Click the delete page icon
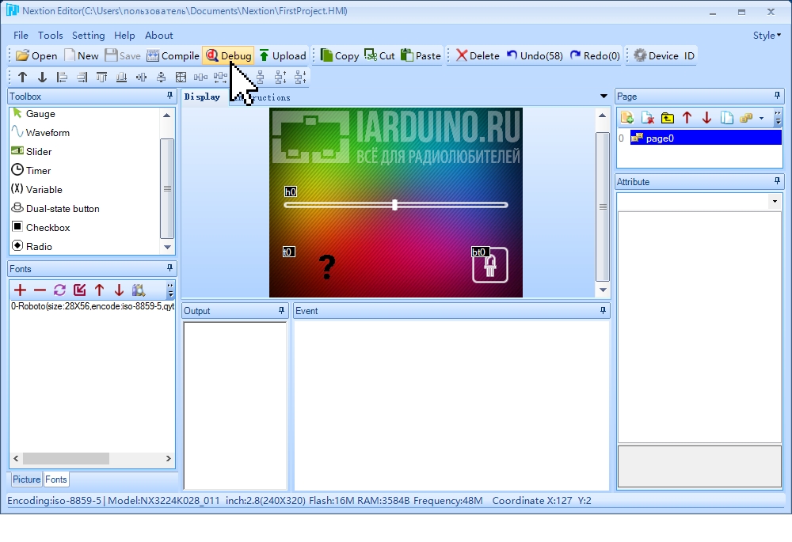 pos(648,118)
